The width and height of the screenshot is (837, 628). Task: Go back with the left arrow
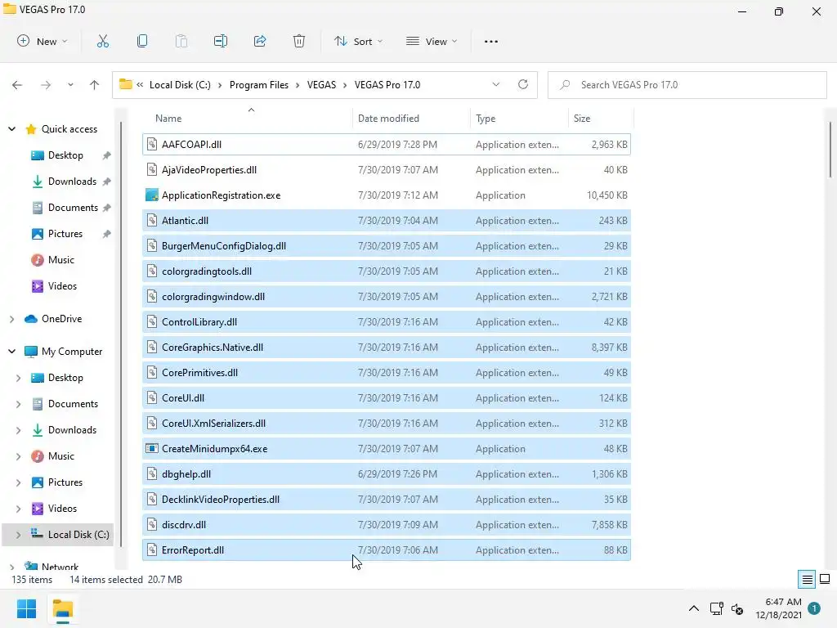pyautogui.click(x=17, y=85)
